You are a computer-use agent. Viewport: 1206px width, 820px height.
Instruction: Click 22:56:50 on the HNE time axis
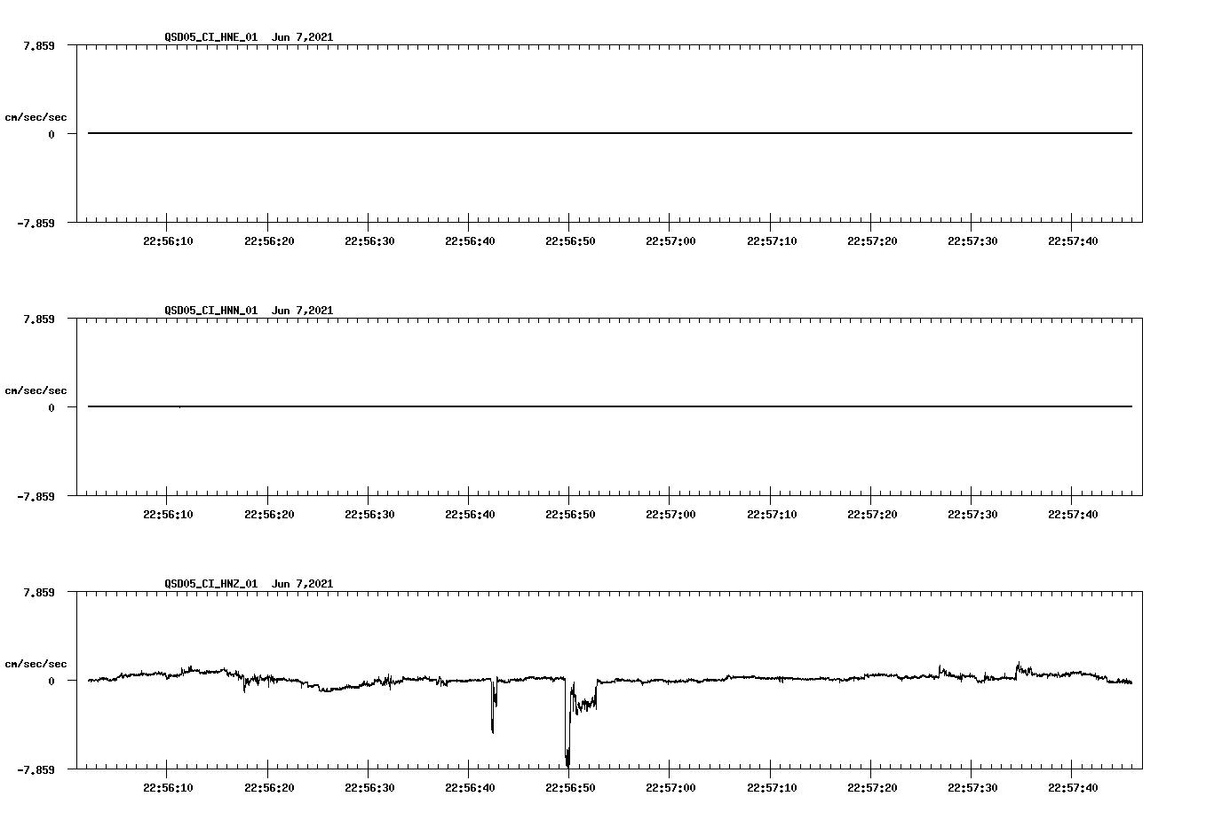pos(570,241)
